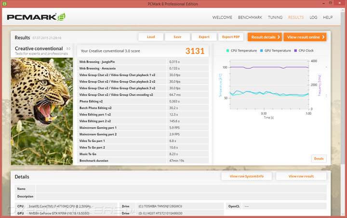Select Video Group Chat playback 3 v2 row
Image resolution: width=347 pixels, height=218 pixels.
pyautogui.click(x=143, y=88)
